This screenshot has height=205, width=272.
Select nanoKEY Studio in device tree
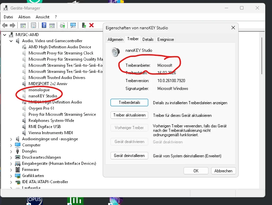(43, 96)
